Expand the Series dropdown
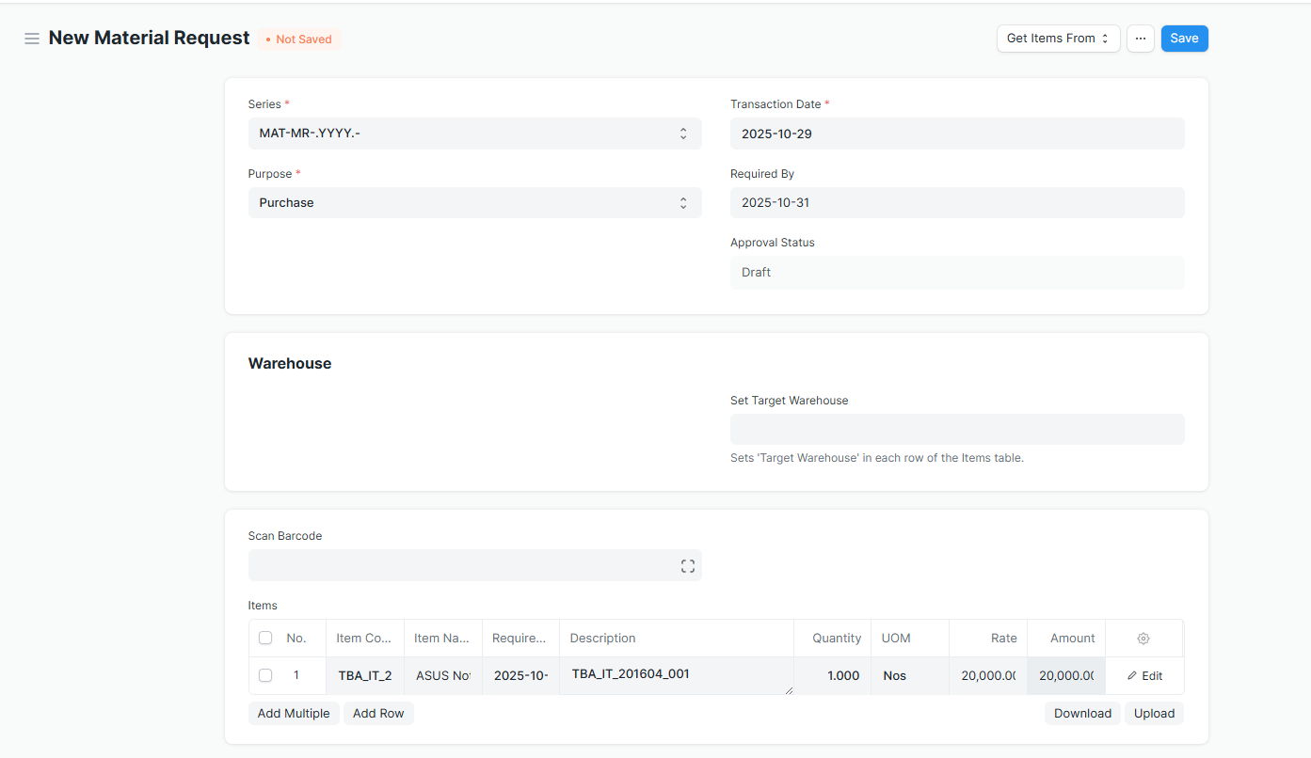 (x=474, y=134)
